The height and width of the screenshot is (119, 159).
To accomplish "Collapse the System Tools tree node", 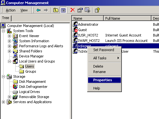I will coord(3,31).
